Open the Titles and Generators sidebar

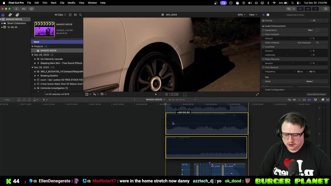17,15
